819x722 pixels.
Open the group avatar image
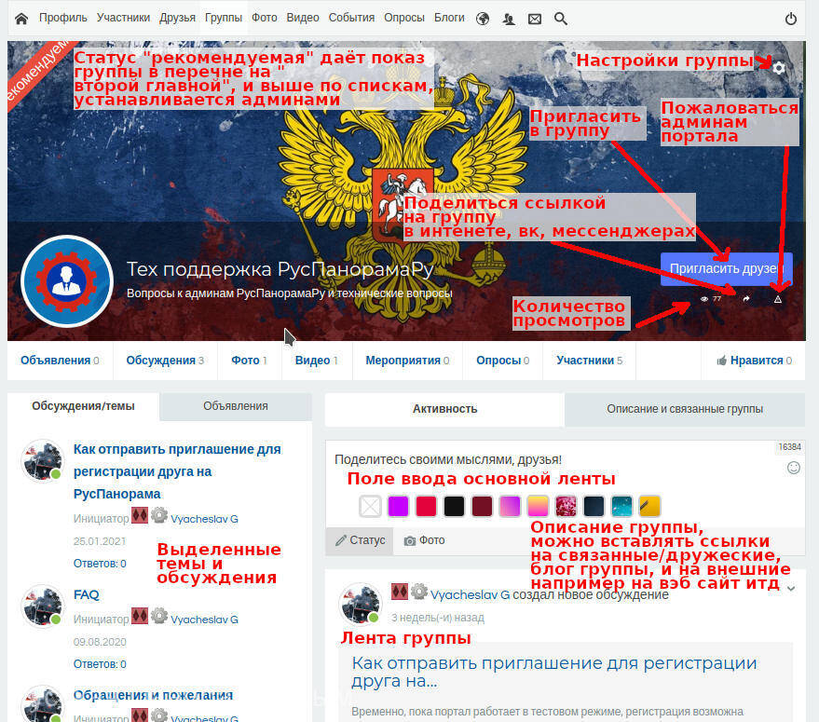tap(67, 281)
